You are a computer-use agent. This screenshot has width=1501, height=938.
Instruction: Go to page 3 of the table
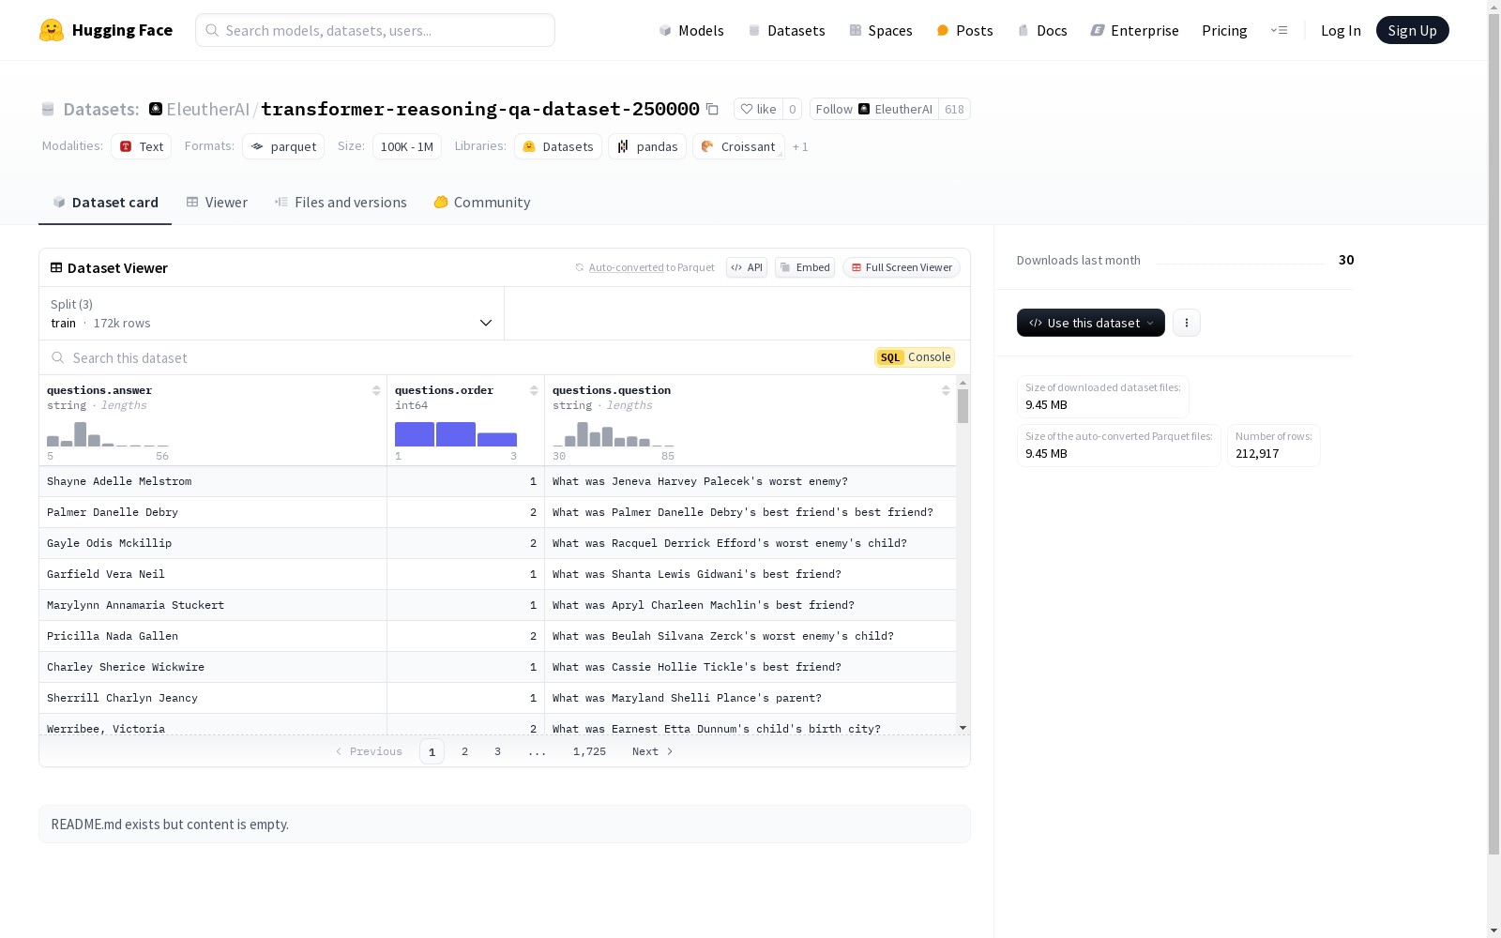pyautogui.click(x=497, y=751)
